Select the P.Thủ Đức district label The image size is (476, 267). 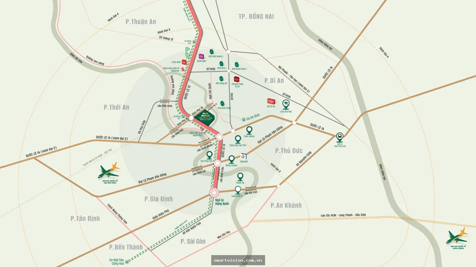(x=289, y=151)
